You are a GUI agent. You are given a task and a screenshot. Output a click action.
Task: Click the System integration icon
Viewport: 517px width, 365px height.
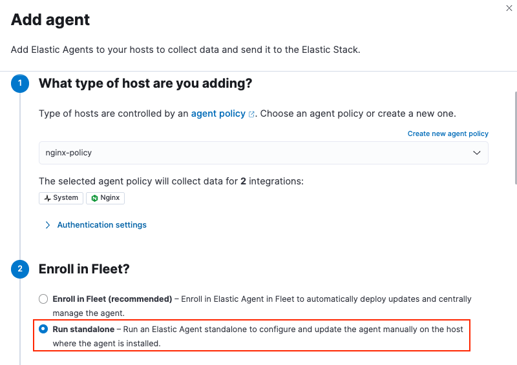[x=47, y=198]
